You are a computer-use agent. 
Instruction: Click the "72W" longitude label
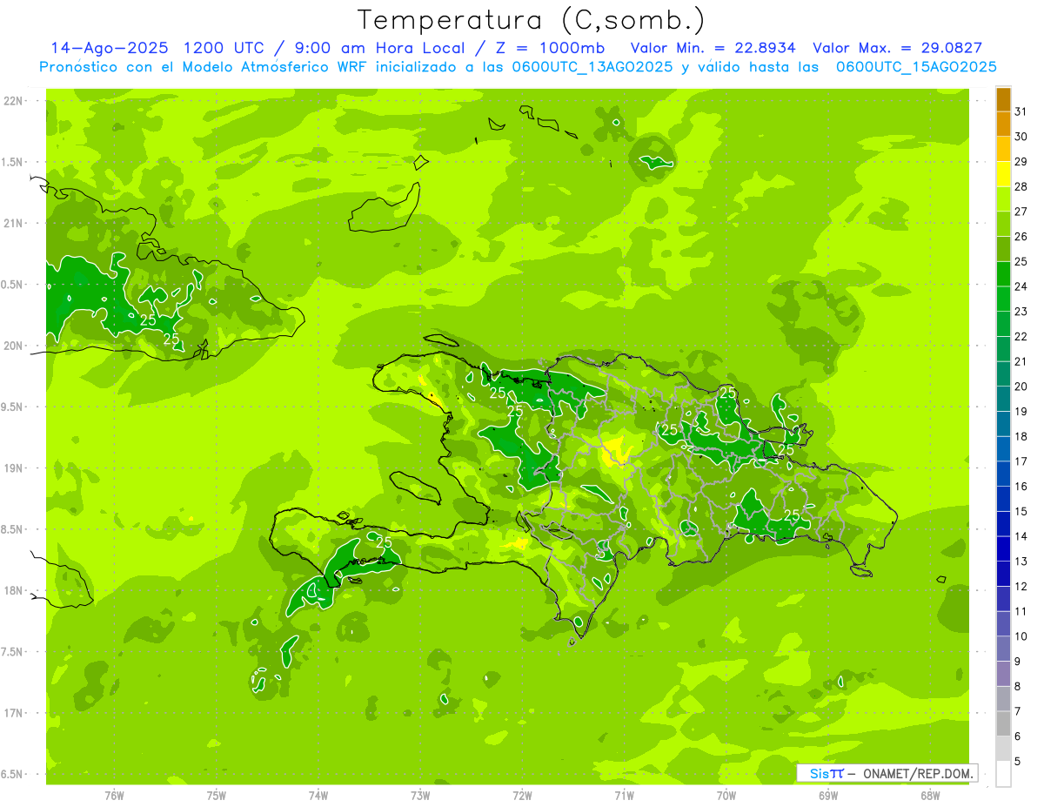tap(522, 795)
